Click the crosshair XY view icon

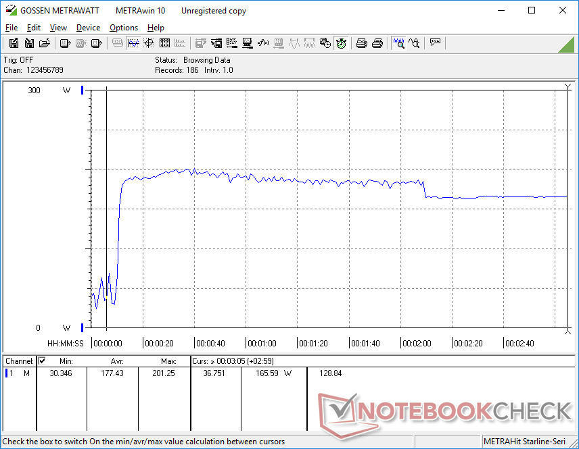[x=149, y=43]
